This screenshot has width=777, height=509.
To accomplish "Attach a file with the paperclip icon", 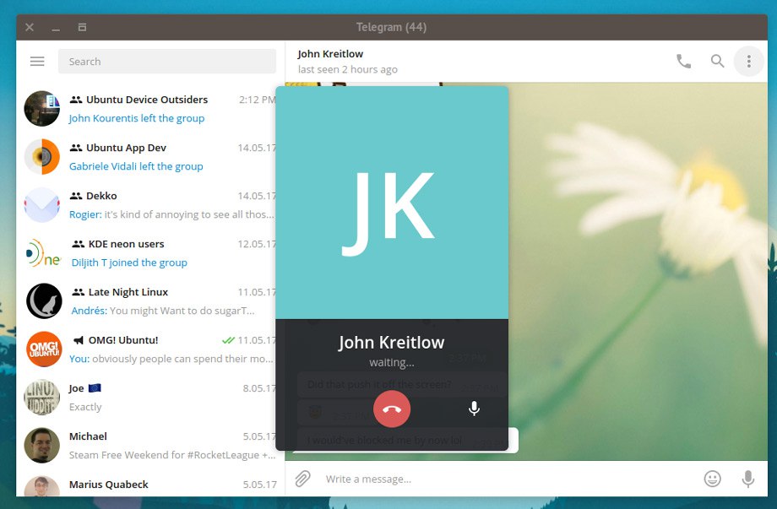I will (302, 479).
